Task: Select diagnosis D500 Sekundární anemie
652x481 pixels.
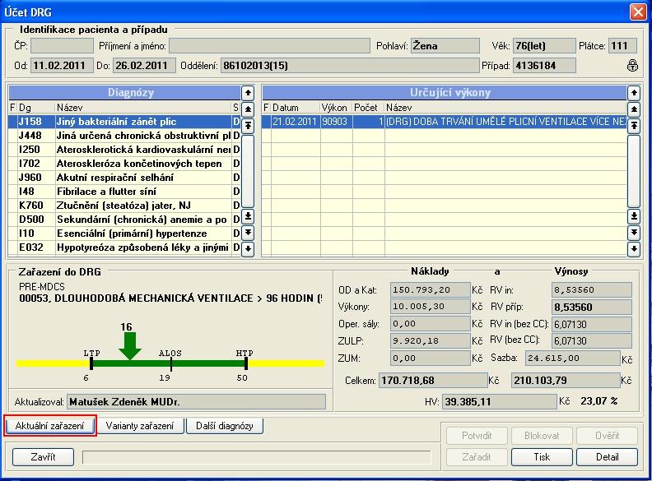Action: (124, 220)
